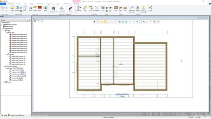Collapse the Int wall tree node

6,54
